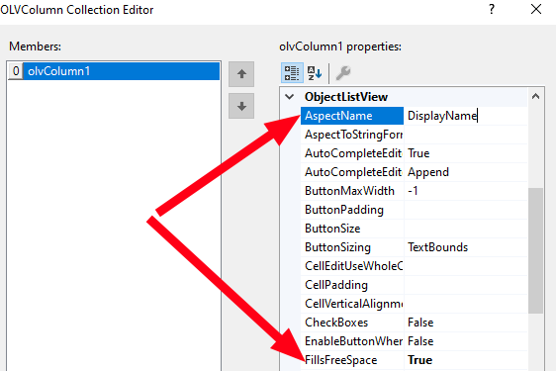This screenshot has width=556, height=371.
Task: Click the bold True value of FillsFreeSpace
Action: (x=465, y=360)
